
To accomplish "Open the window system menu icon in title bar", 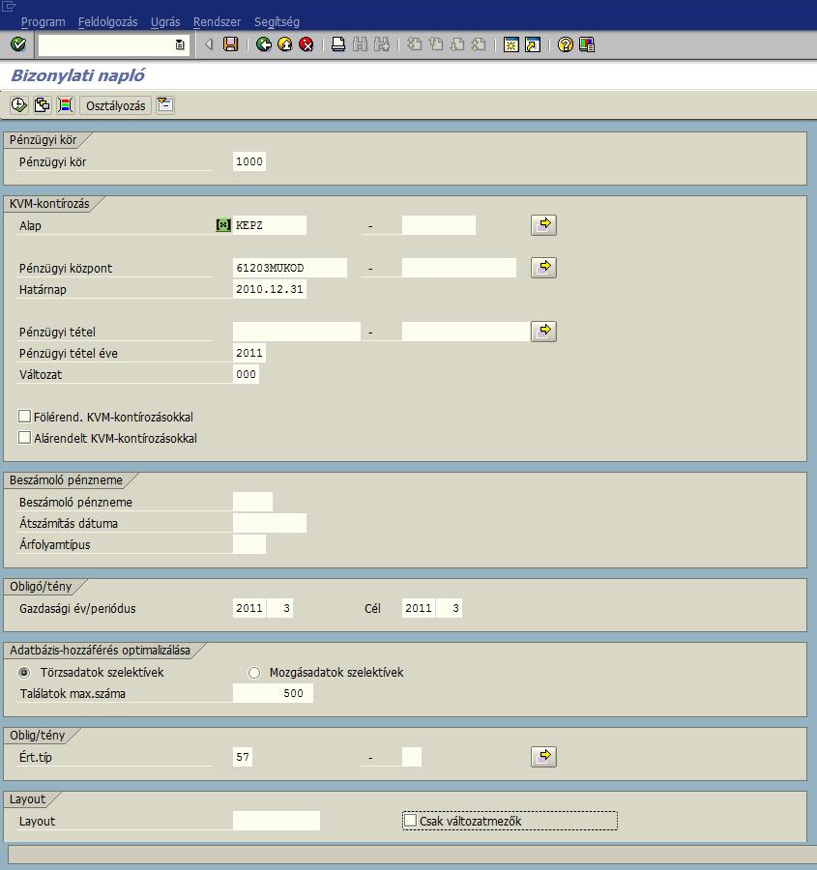I will click(9, 7).
